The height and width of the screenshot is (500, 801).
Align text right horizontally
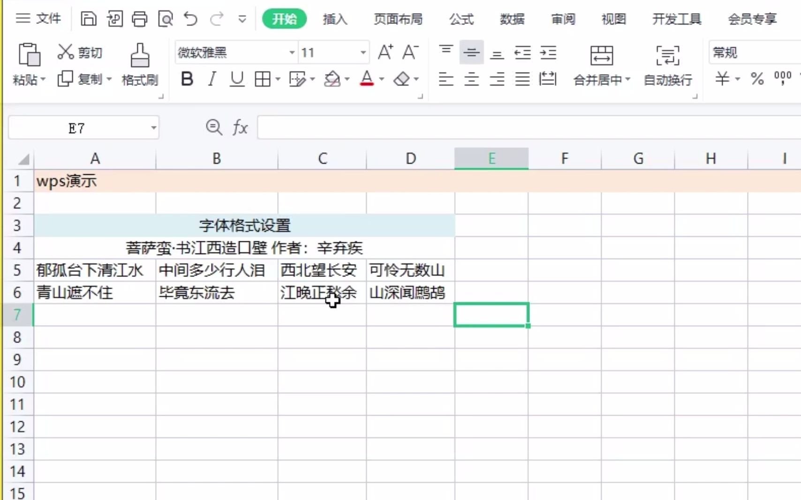pyautogui.click(x=497, y=79)
